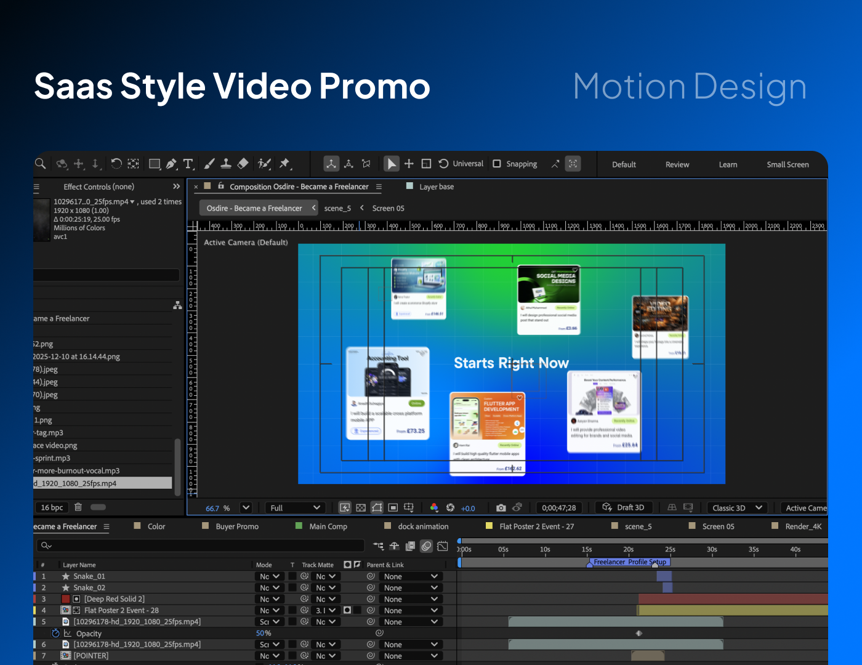Click the Screen 05 breadcrumb in viewer

pos(388,208)
